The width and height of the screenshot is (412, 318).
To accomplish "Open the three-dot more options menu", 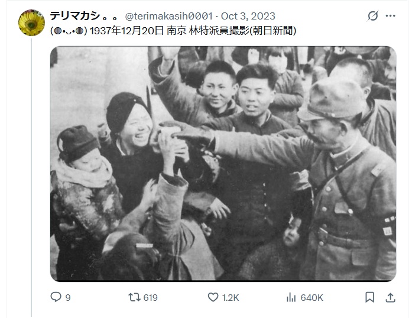I will click(391, 16).
